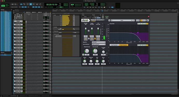This screenshot has width=179, height=97.
Task: Click the Reverb time knob
Action: [87, 51]
